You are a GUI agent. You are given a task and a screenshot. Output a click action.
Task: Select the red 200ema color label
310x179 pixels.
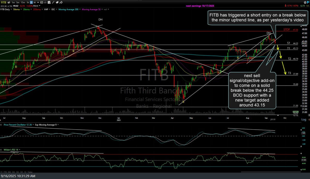pyautogui.click(x=37, y=9)
